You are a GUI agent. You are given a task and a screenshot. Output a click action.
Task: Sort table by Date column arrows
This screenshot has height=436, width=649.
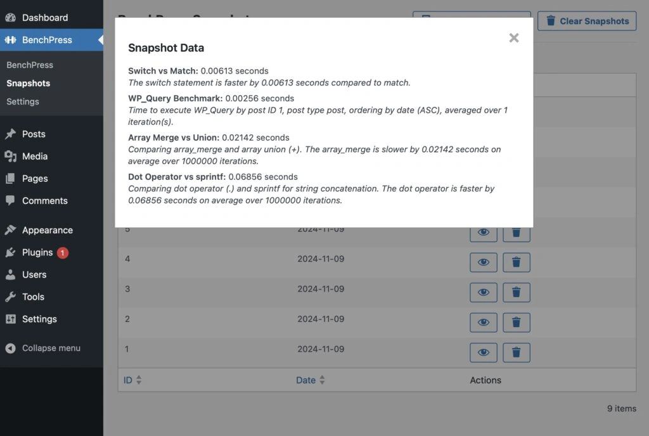pyautogui.click(x=322, y=380)
